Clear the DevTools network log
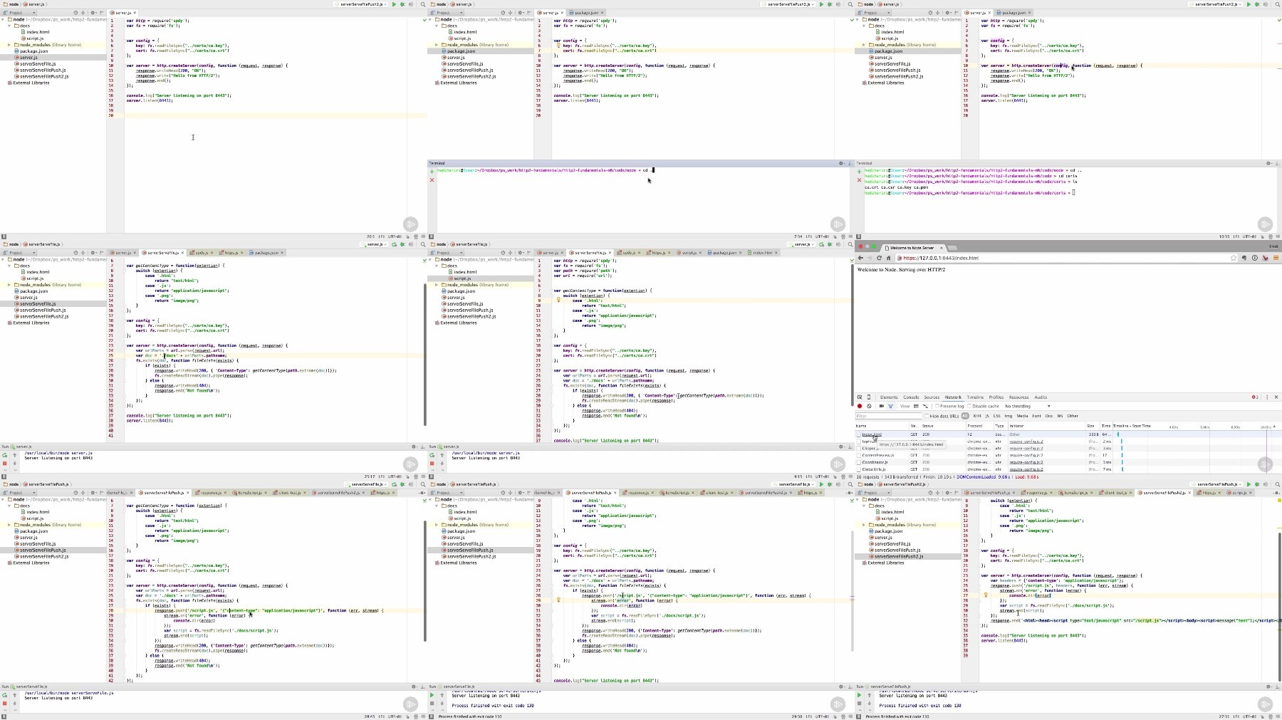The height and width of the screenshot is (720, 1282). [x=869, y=406]
